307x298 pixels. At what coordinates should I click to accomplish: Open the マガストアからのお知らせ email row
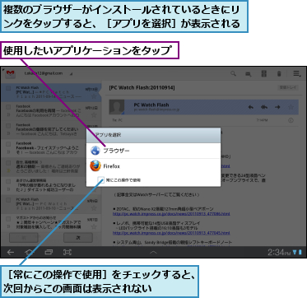tap(51, 223)
